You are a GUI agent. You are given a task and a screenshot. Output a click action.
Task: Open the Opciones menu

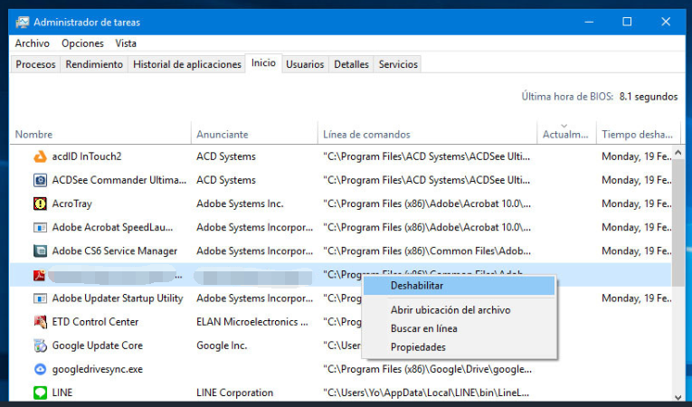(82, 43)
